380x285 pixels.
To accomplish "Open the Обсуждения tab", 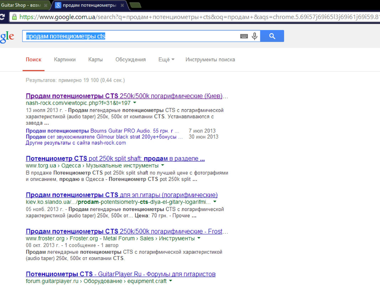I will 131,59.
